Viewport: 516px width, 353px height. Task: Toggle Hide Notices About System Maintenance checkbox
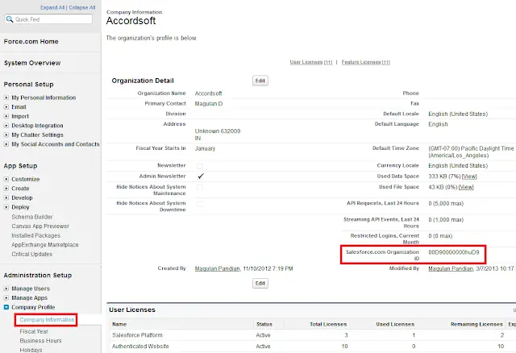(x=200, y=188)
